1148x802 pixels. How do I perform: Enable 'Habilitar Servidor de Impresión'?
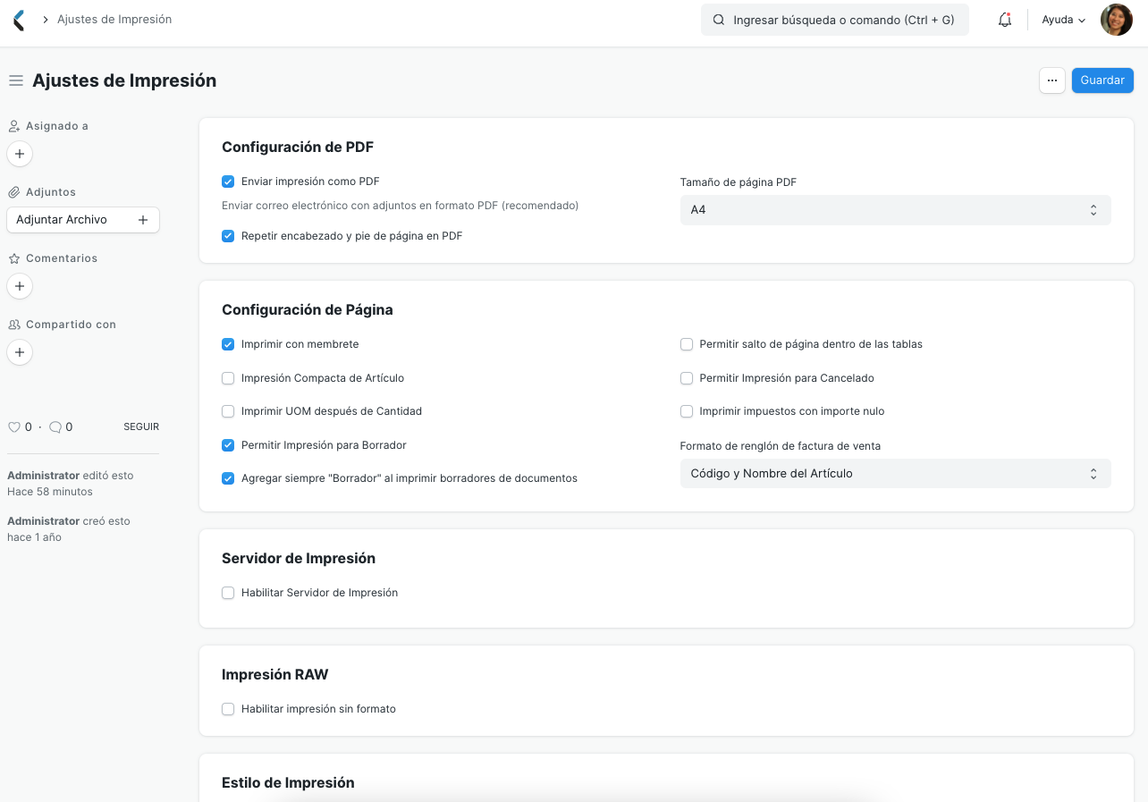(x=228, y=592)
